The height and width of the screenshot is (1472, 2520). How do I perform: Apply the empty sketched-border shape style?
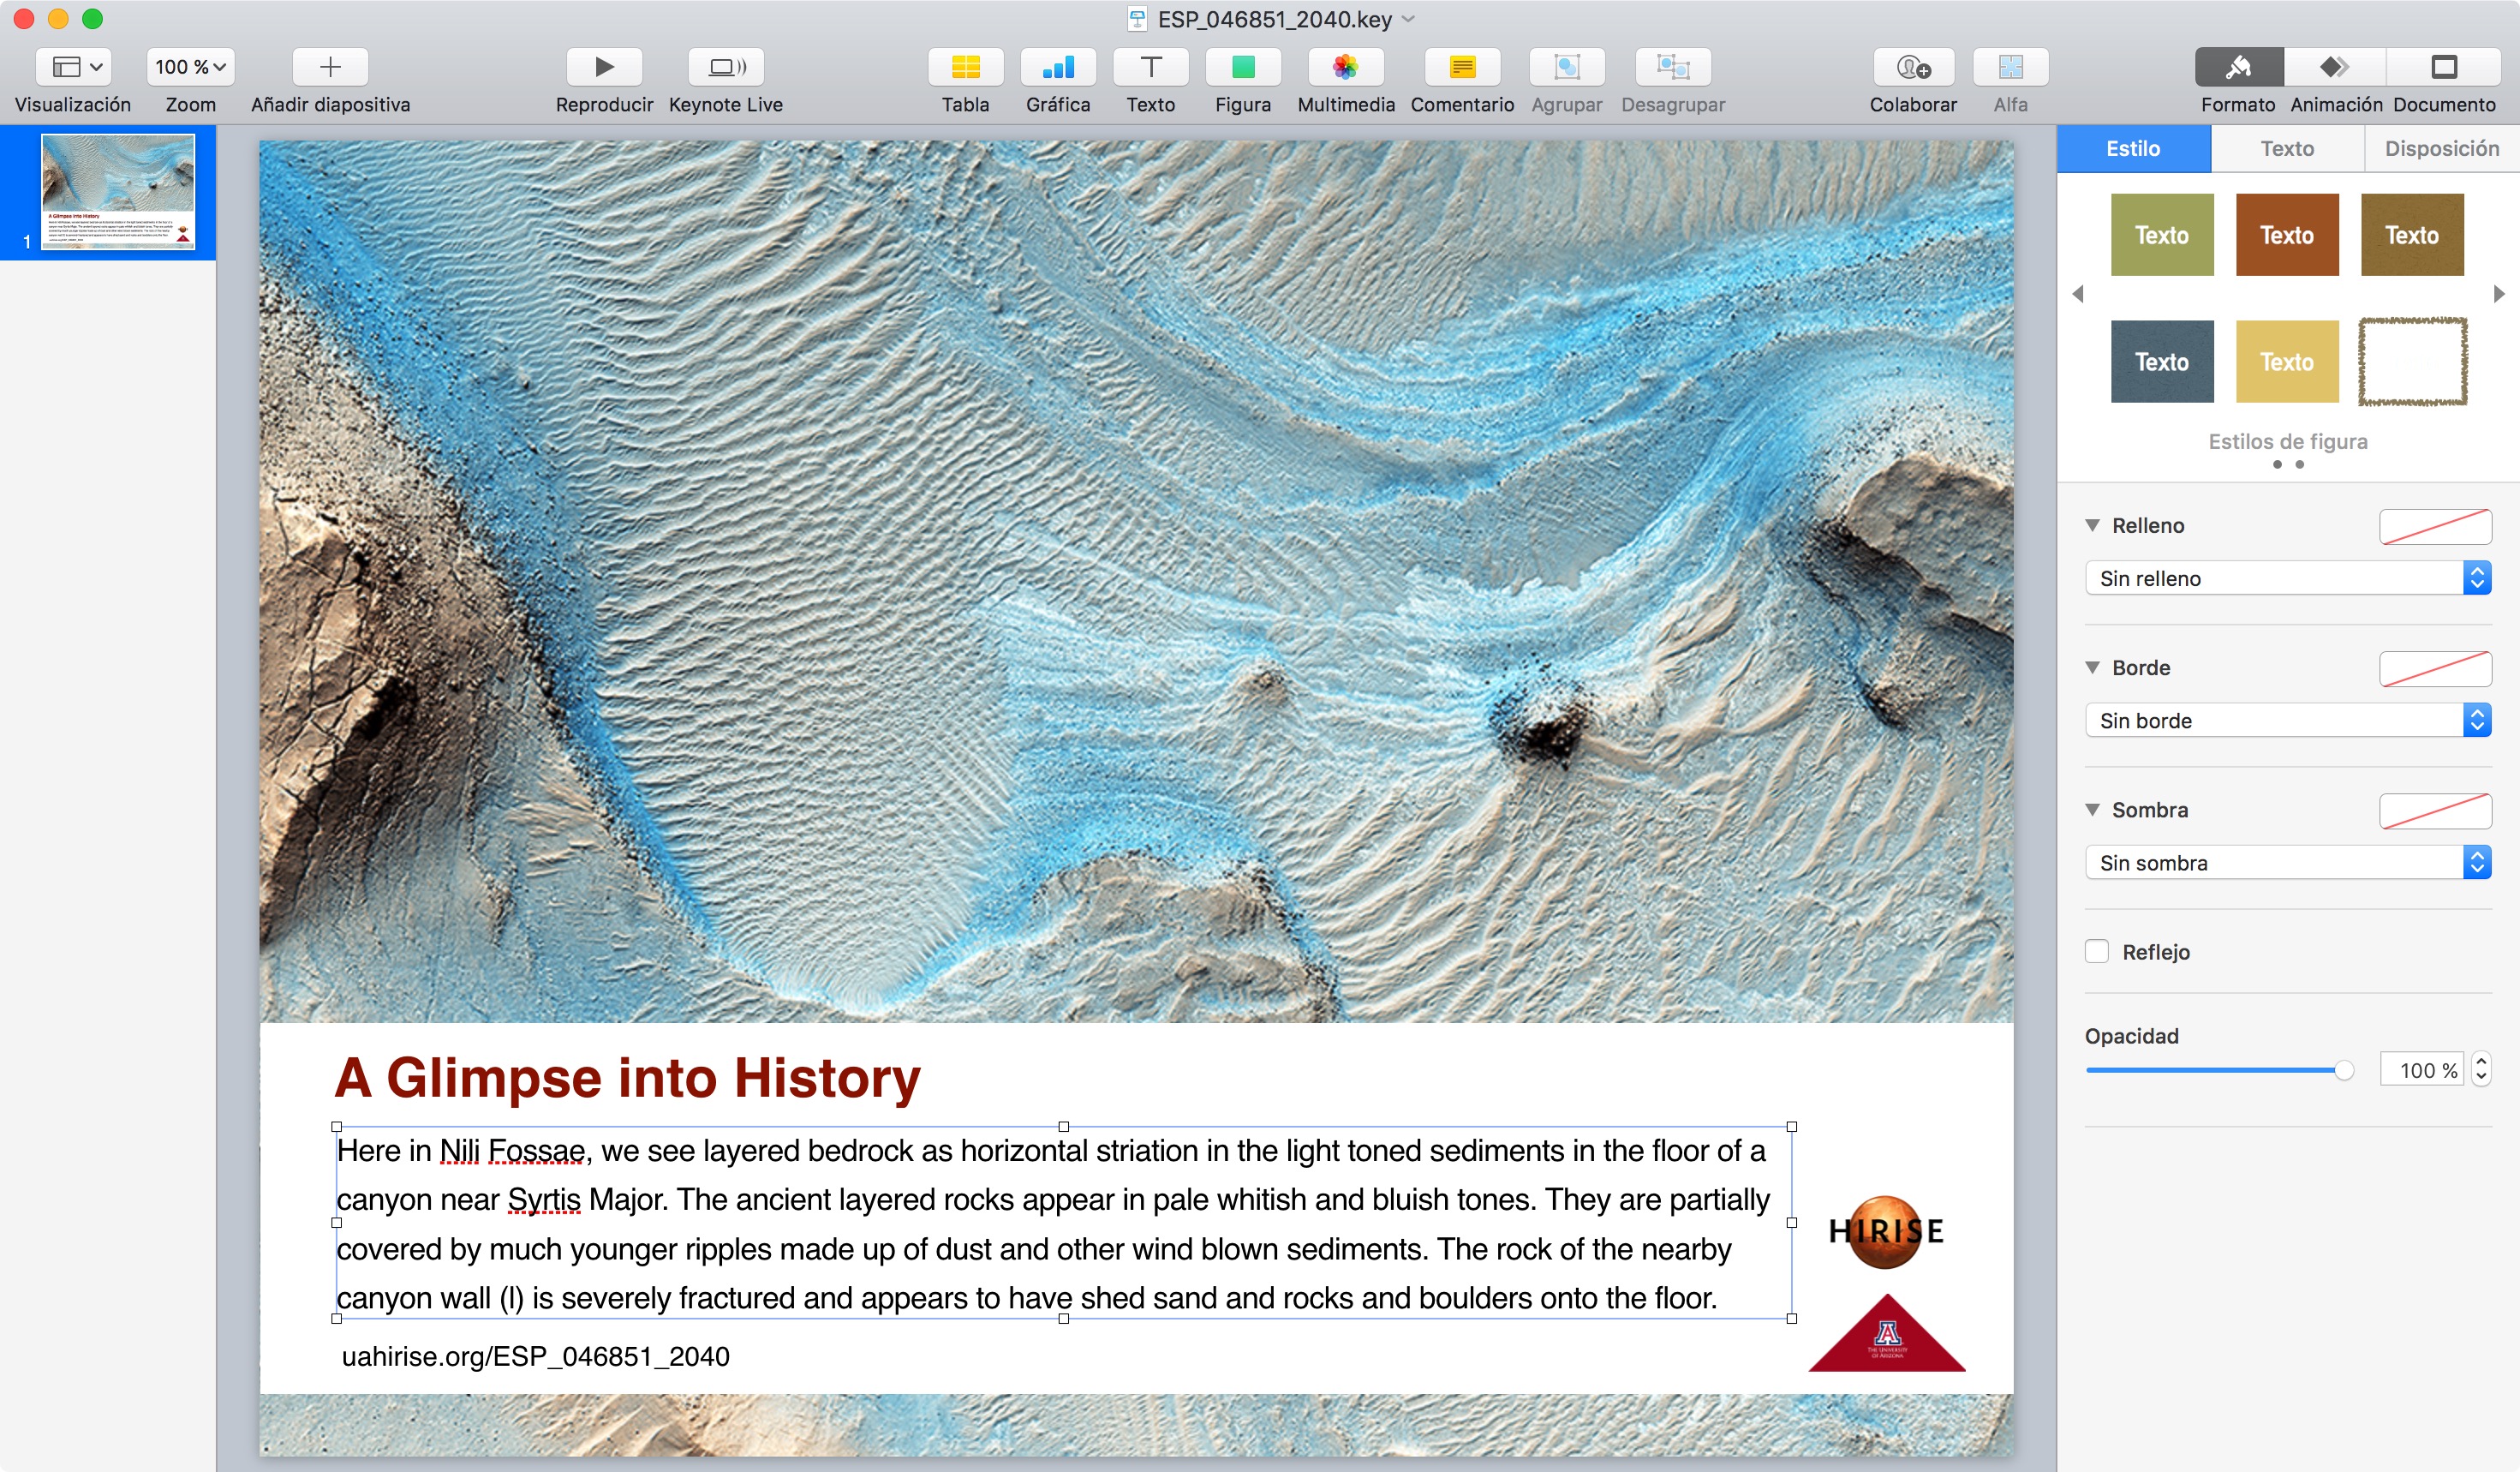tap(2412, 361)
